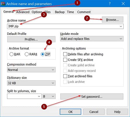This screenshot has width=130, height=117.
Task: Click the Help button
Action: click(x=117, y=112)
